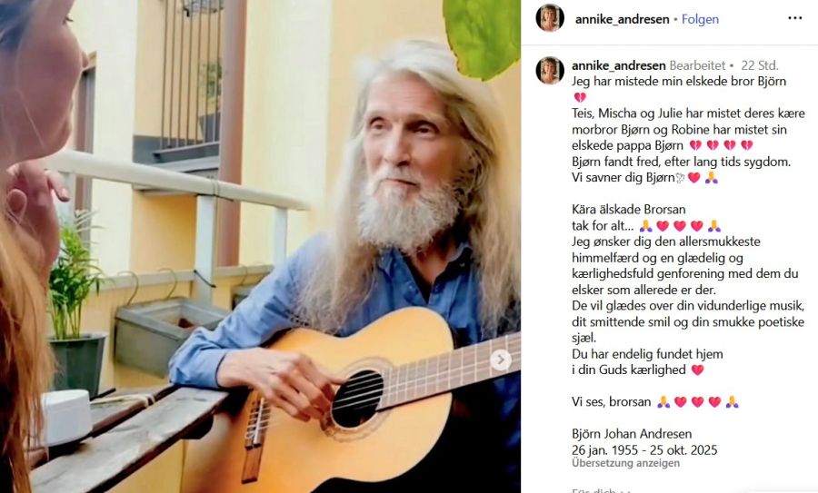Click the header profile picture of annike_andresen
This screenshot has width=818, height=493.
(550, 18)
